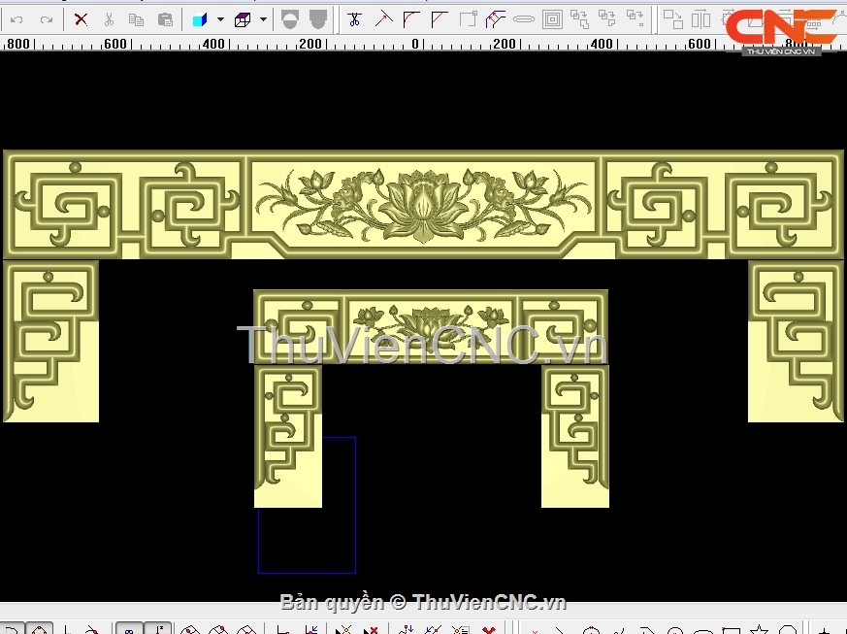The height and width of the screenshot is (634, 847).
Task: Switch to the wireframe cube display mode
Action: click(x=243, y=19)
